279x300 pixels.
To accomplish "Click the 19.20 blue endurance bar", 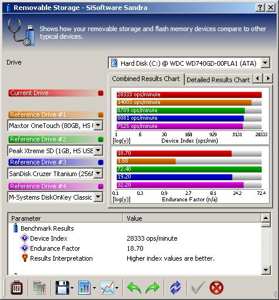I will click(x=174, y=177).
